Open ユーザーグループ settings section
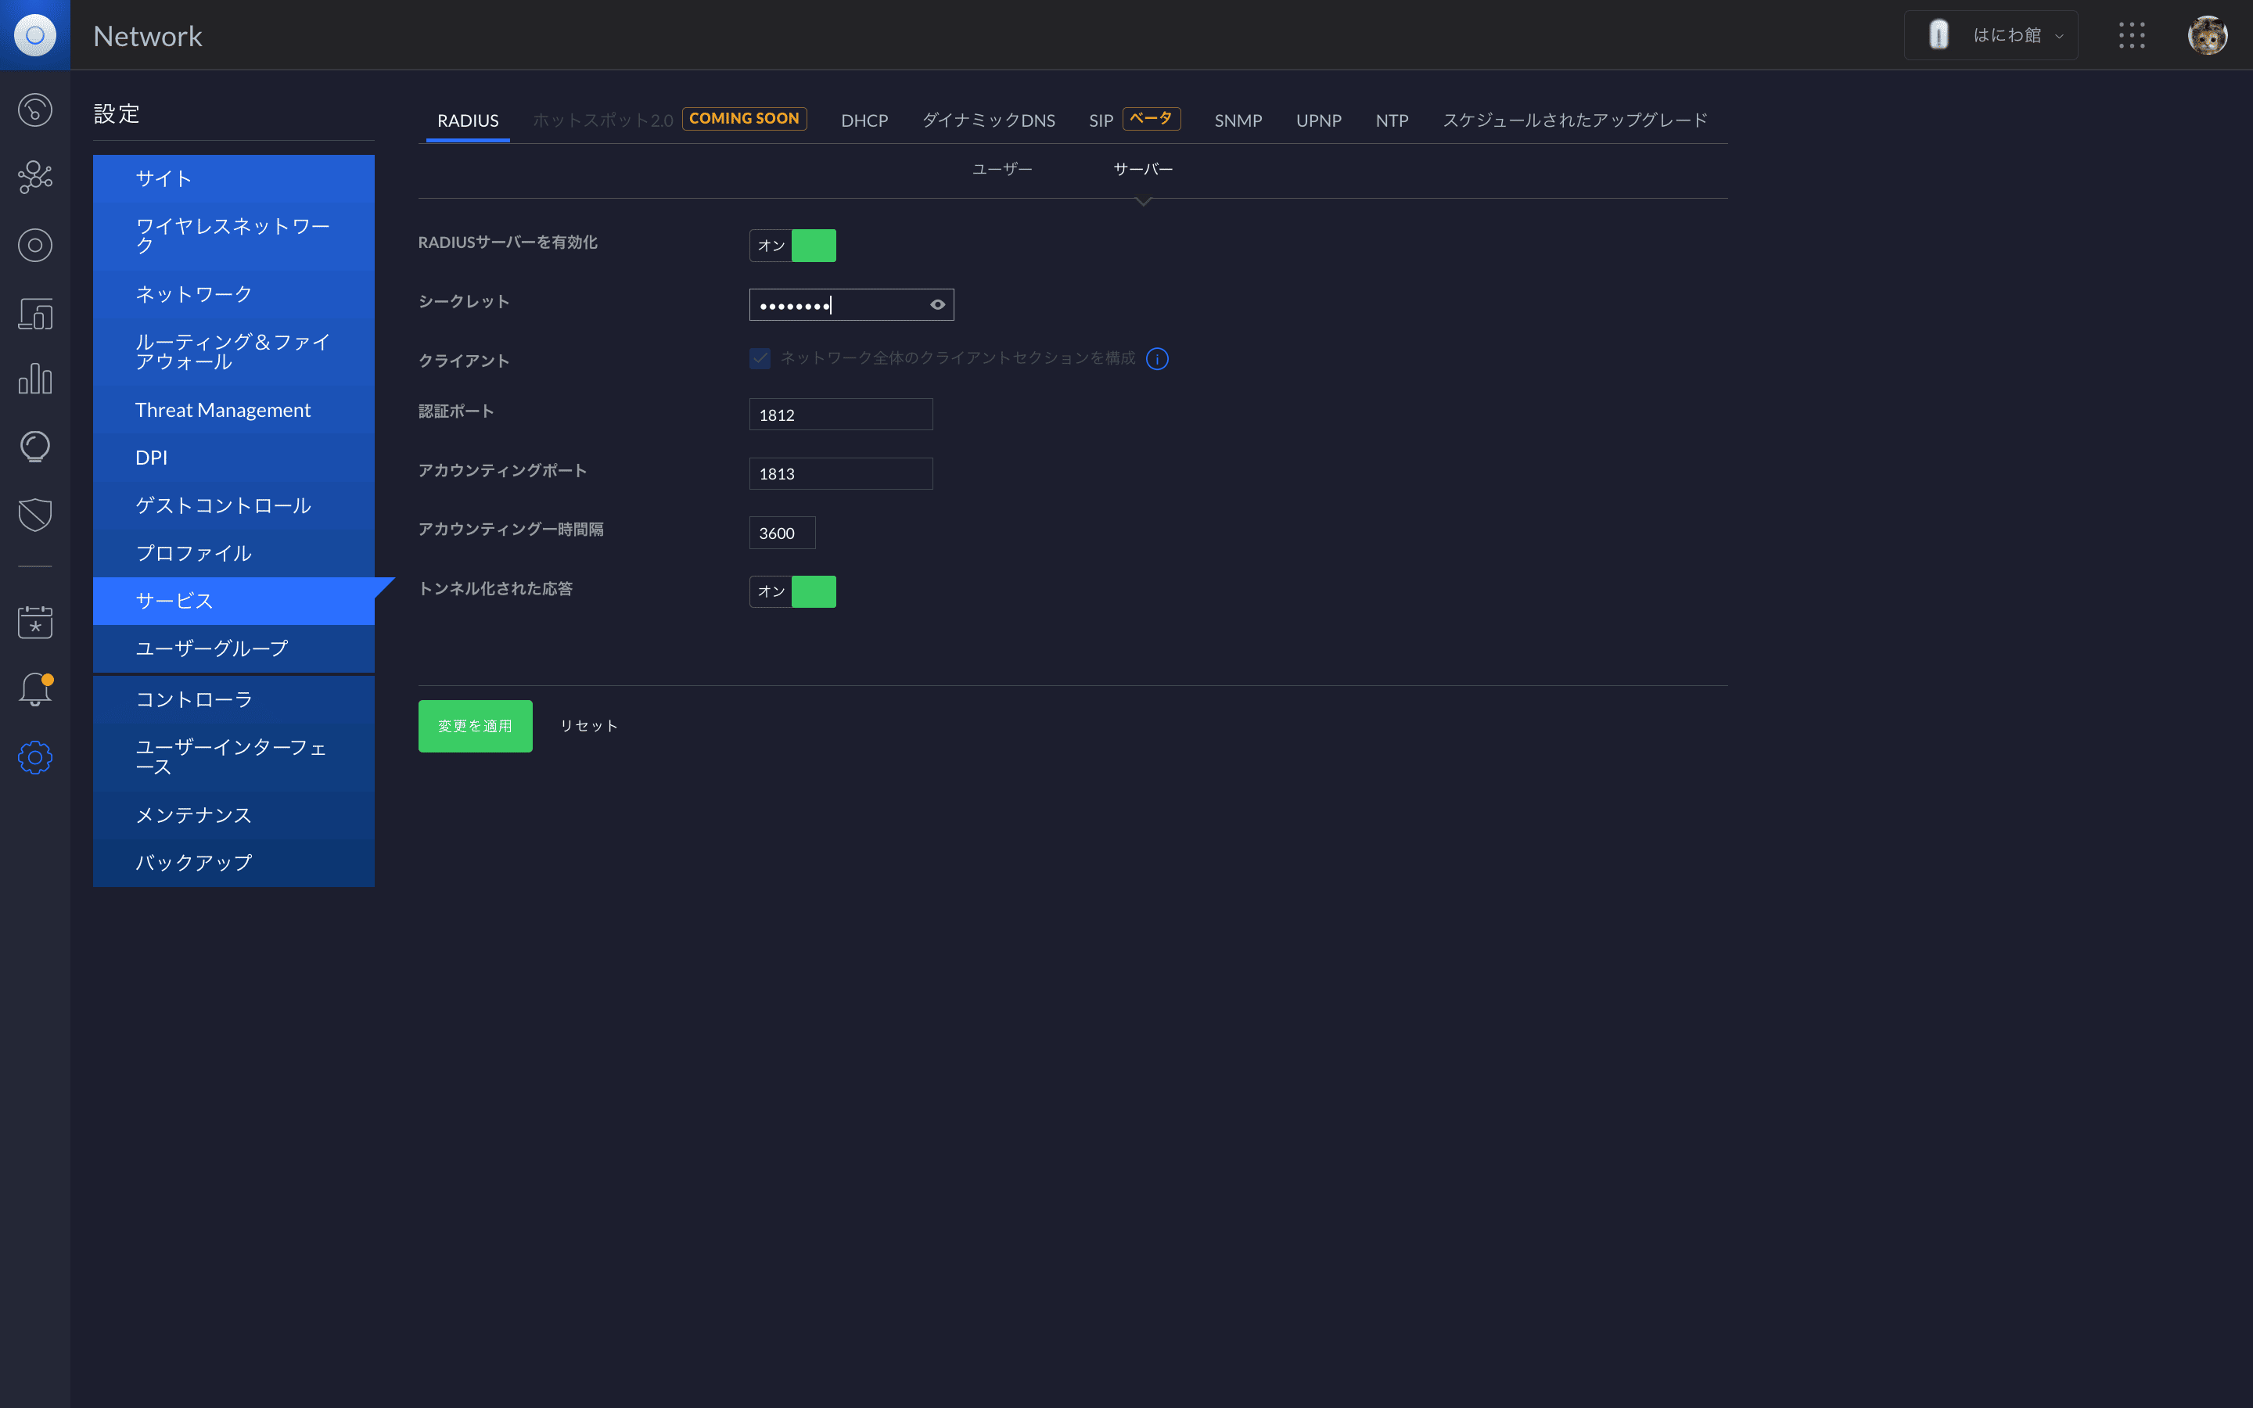Image resolution: width=2253 pixels, height=1408 pixels. [x=234, y=648]
